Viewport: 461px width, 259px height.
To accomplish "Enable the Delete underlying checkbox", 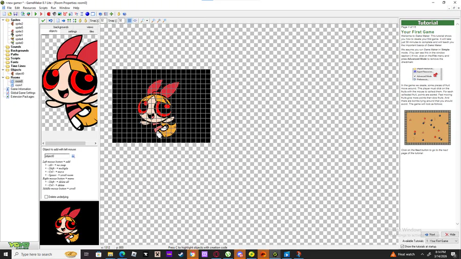I will 46,197.
